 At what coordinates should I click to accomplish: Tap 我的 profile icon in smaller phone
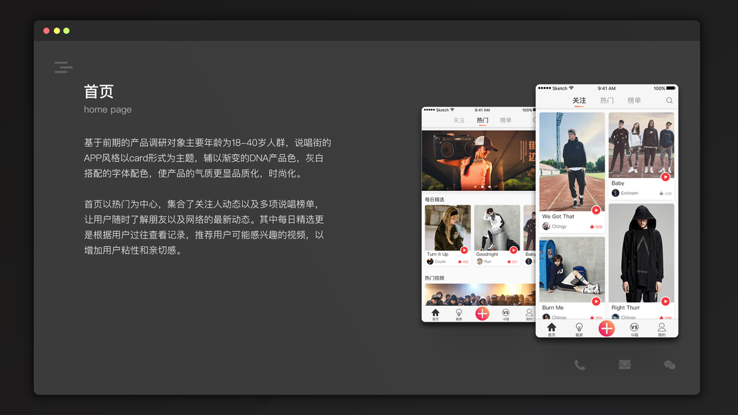(x=529, y=314)
